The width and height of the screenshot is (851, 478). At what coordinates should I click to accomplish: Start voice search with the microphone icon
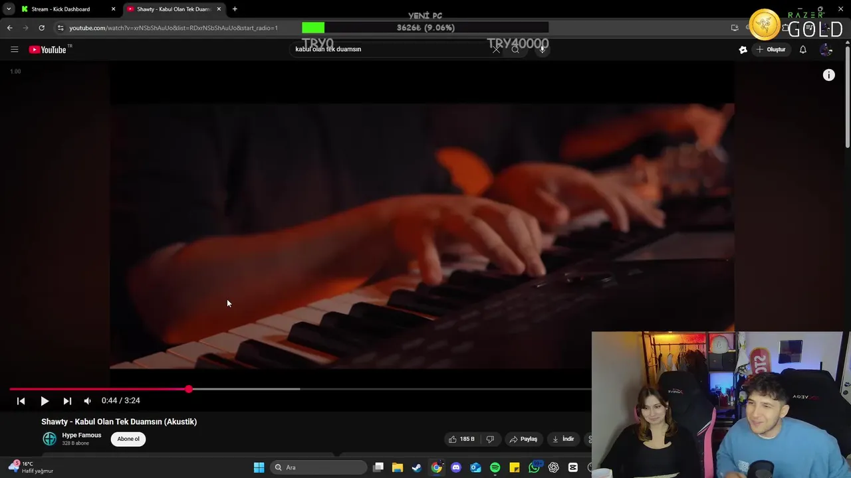click(x=543, y=49)
